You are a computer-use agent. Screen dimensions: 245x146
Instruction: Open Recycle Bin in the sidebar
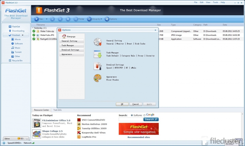17,61
